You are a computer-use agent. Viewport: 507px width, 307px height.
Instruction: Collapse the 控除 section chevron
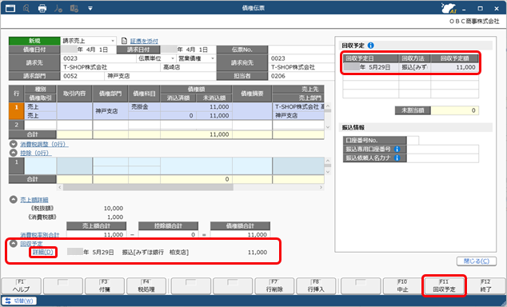tap(14, 153)
